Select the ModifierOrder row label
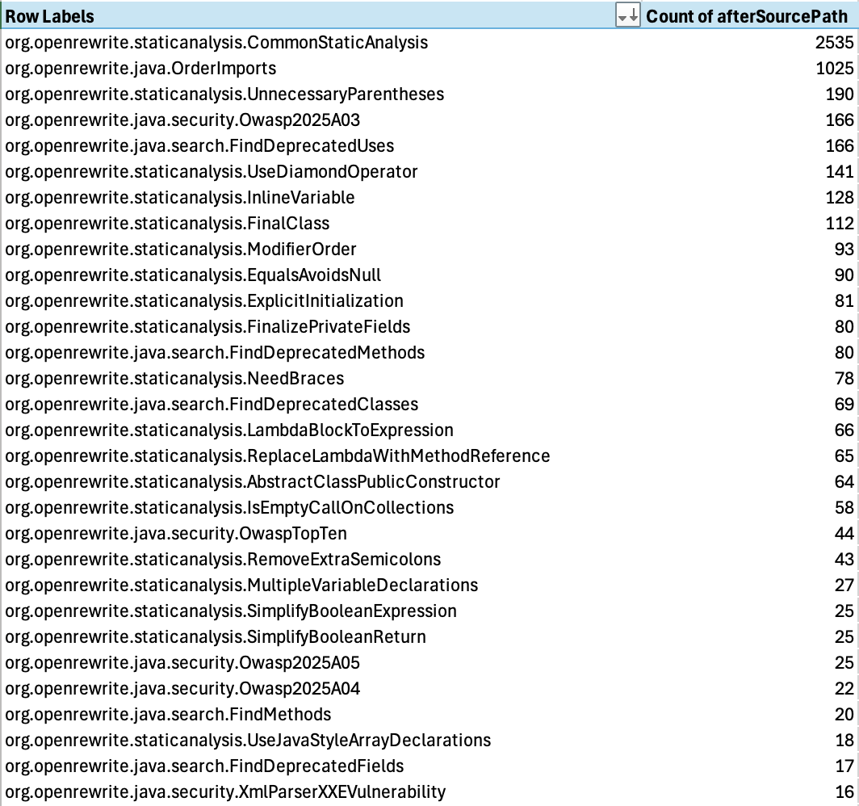Screen dimensions: 859x806 click(181, 250)
